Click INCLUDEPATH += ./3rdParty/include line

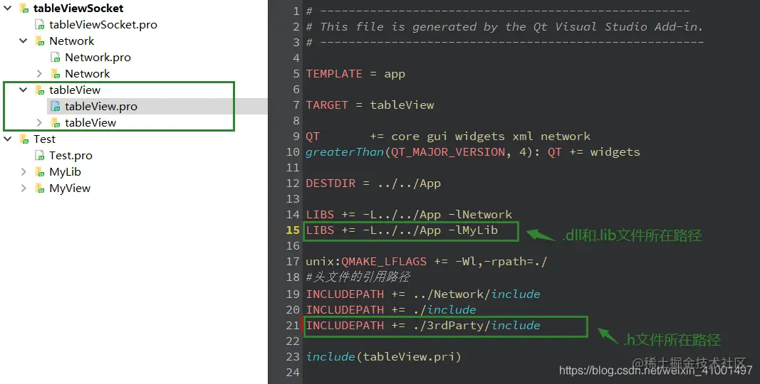coord(422,326)
